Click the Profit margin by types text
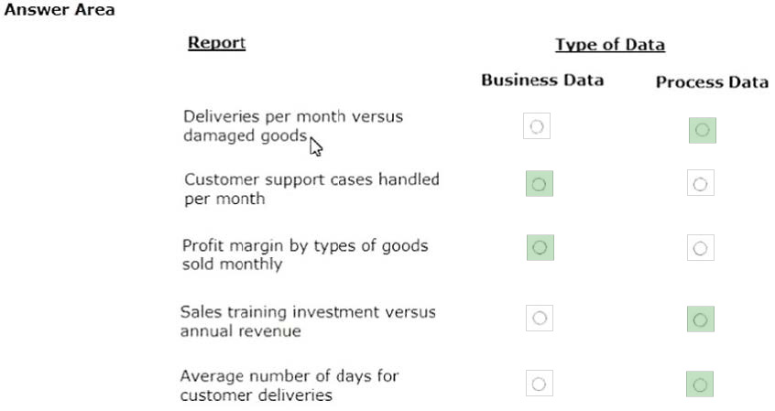 305,255
